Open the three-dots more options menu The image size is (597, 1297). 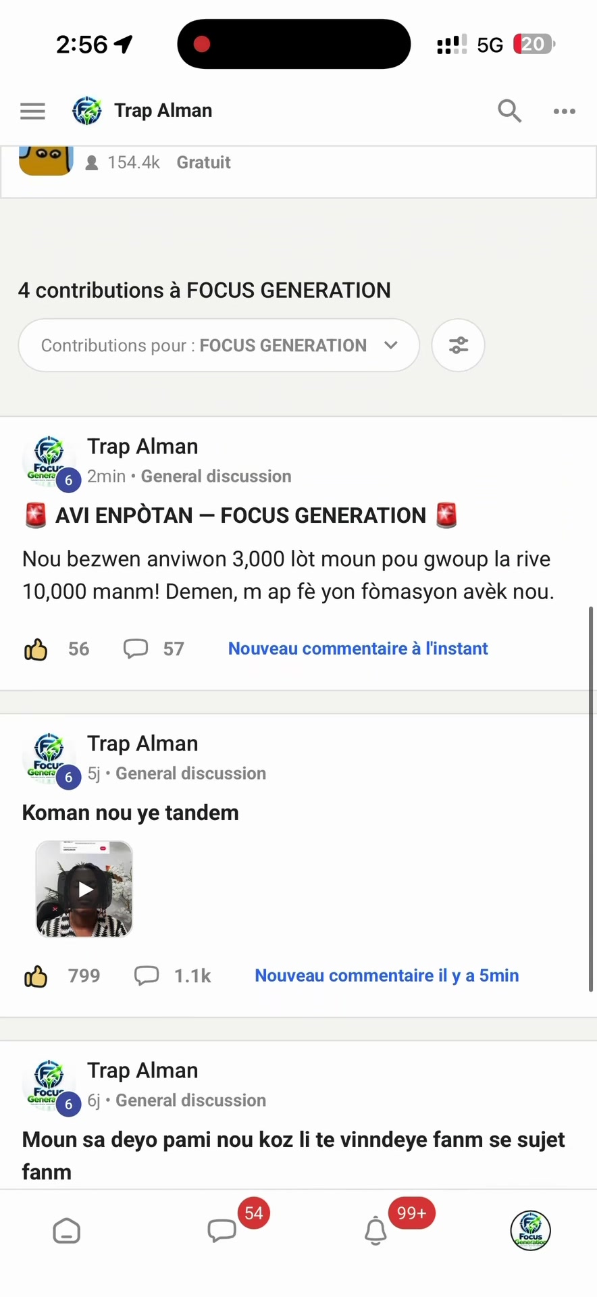point(564,111)
